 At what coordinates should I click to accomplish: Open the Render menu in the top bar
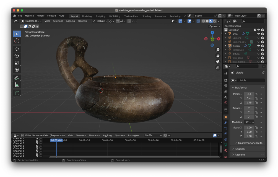click(41, 15)
